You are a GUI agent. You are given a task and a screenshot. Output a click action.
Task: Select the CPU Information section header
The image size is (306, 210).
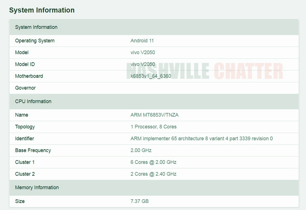(x=33, y=101)
